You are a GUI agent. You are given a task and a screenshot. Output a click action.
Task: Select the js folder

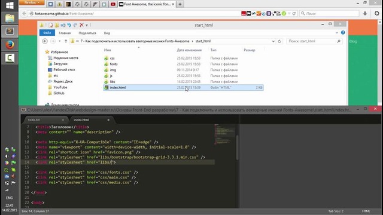click(x=111, y=76)
